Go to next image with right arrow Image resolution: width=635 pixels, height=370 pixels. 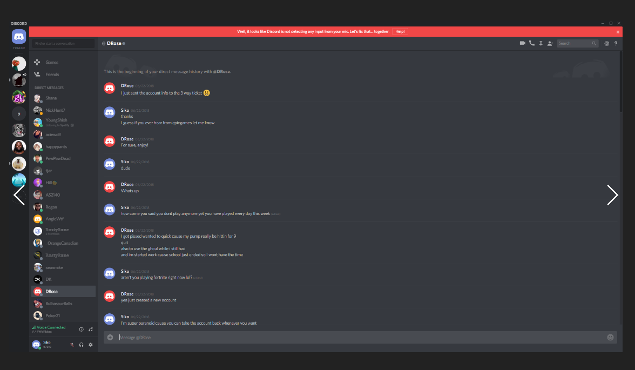[612, 195]
